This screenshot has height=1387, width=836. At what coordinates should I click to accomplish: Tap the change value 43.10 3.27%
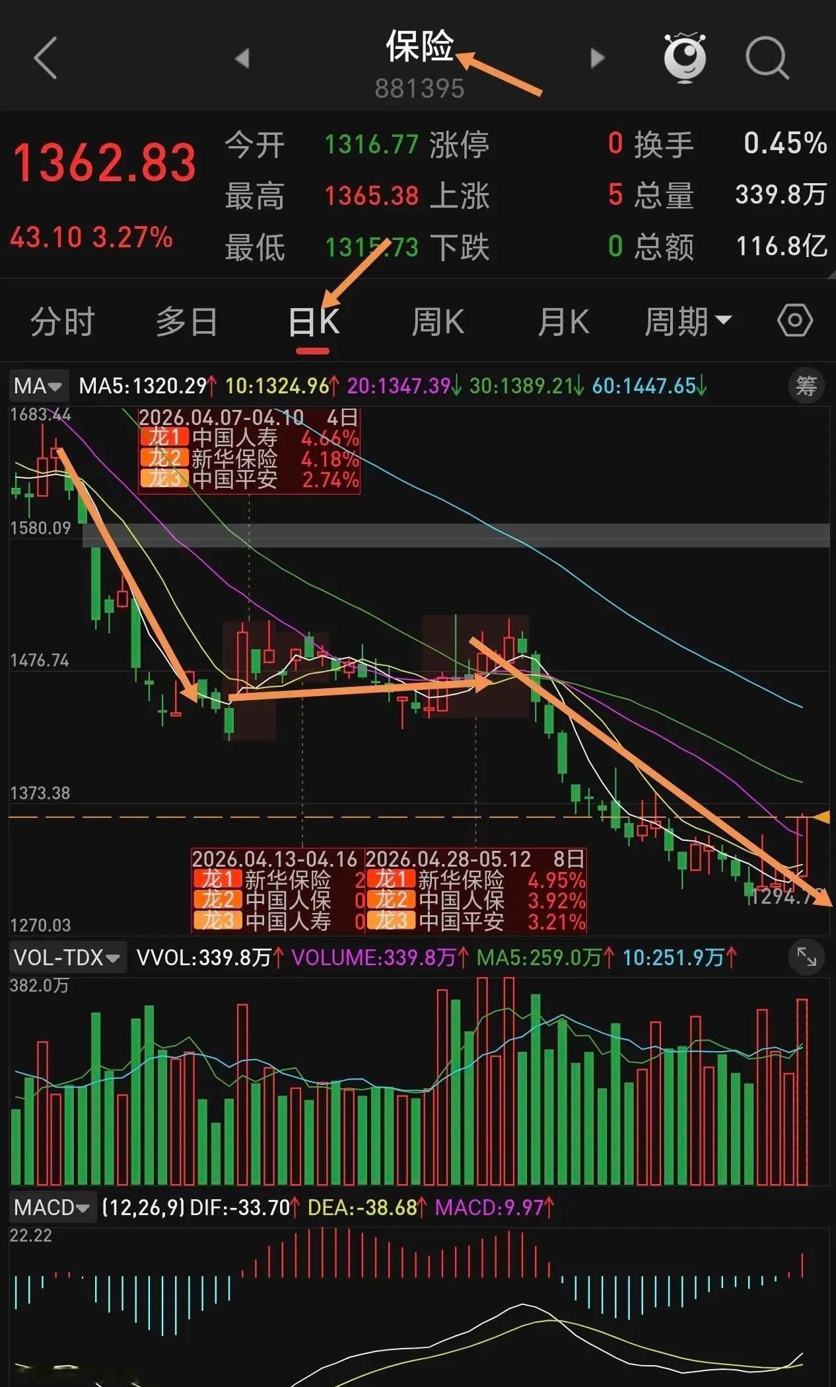coord(91,237)
